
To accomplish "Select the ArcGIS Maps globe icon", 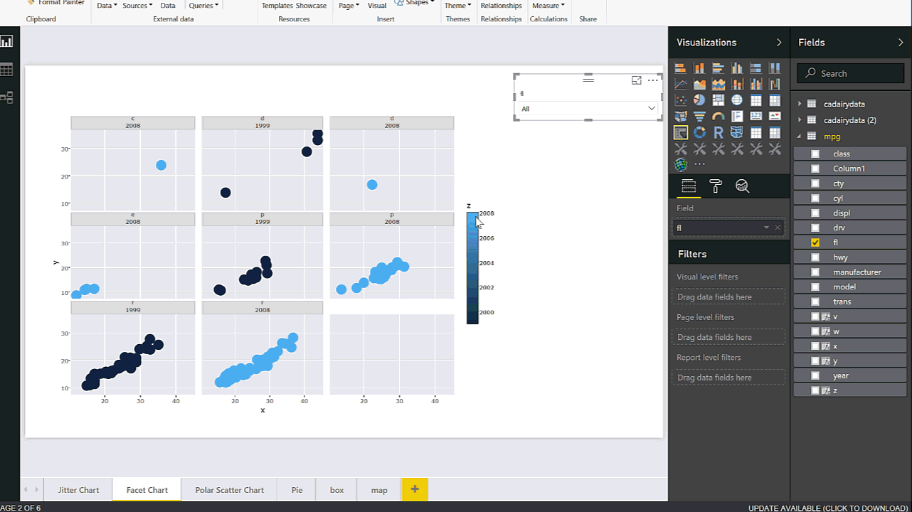I will click(681, 165).
